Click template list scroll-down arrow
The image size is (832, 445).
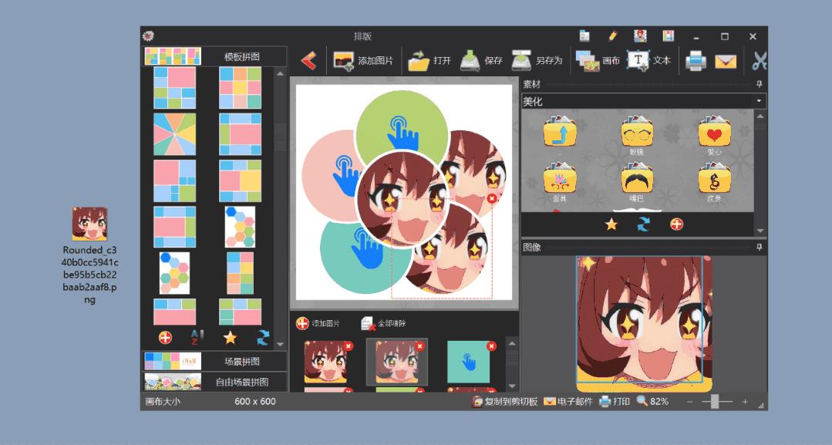(280, 344)
